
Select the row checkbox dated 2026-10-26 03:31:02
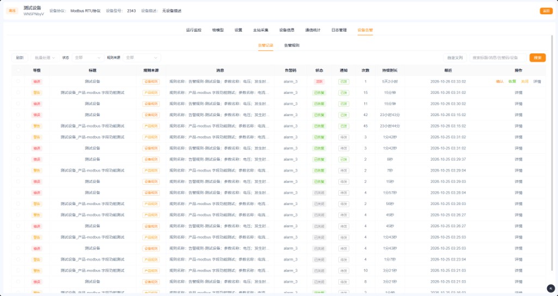click(18, 93)
